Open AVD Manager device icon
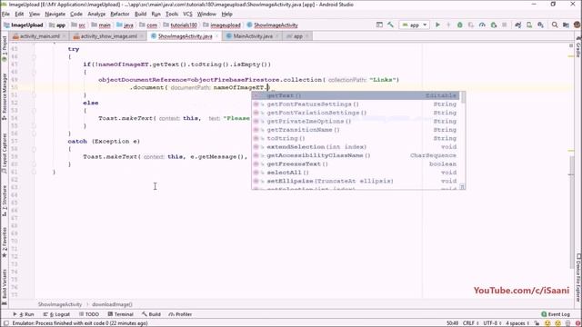The image size is (582, 327). (x=529, y=25)
